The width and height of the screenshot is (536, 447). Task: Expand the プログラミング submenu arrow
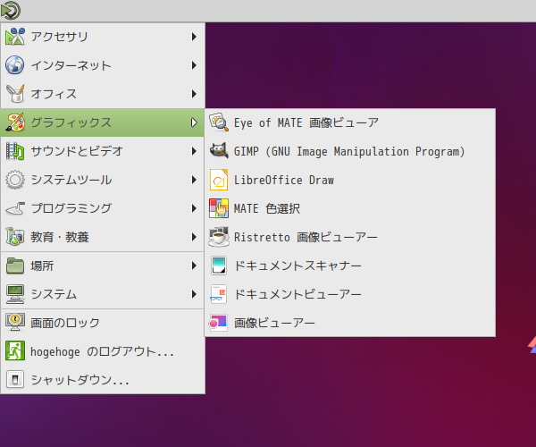(x=194, y=208)
